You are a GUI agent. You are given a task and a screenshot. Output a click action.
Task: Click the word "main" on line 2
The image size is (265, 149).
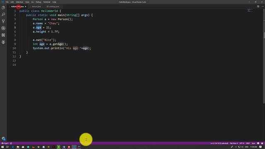point(61,15)
